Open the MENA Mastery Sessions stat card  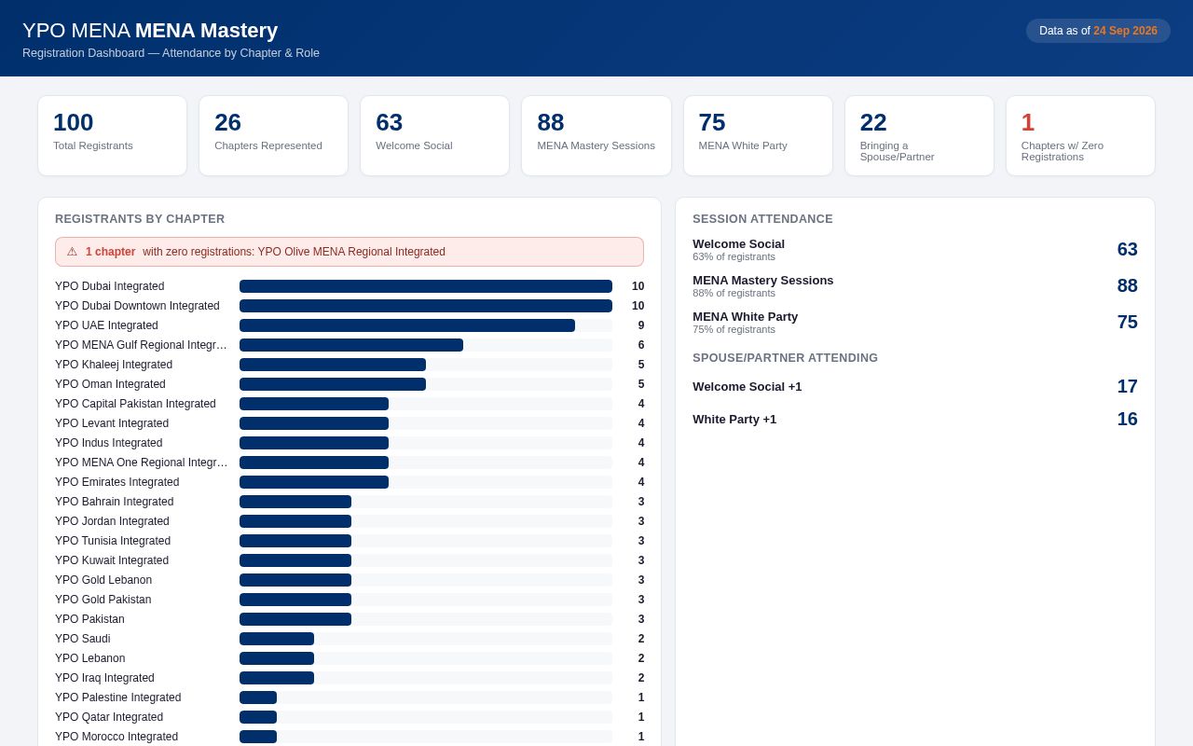(x=596, y=135)
